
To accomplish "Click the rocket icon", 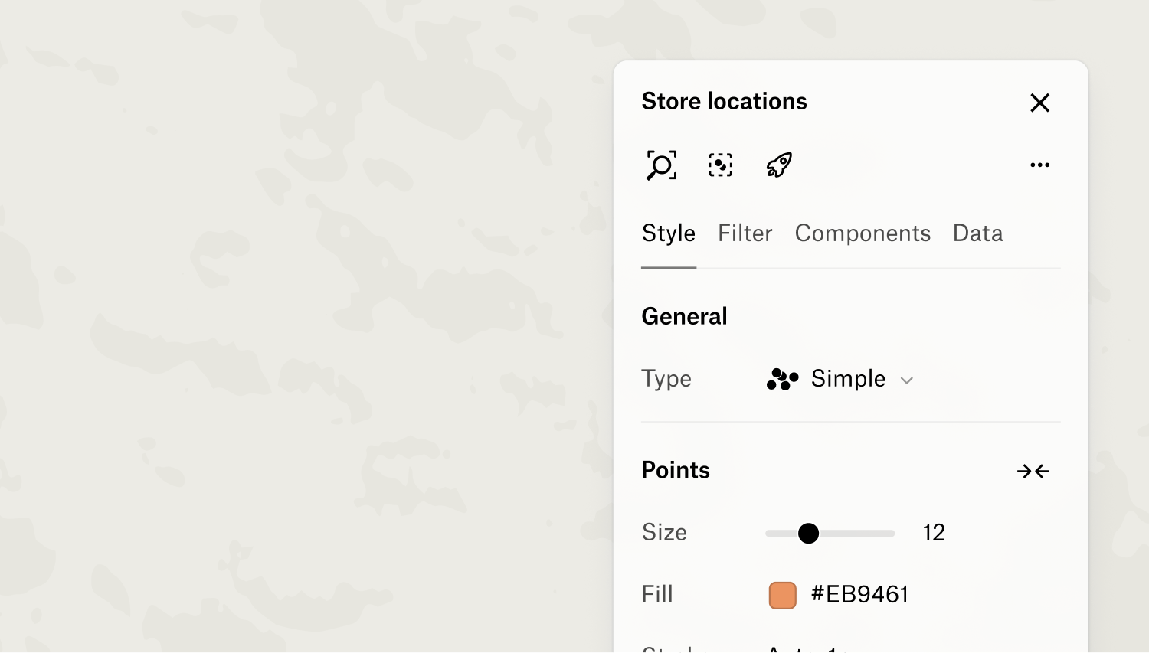I will click(x=779, y=165).
